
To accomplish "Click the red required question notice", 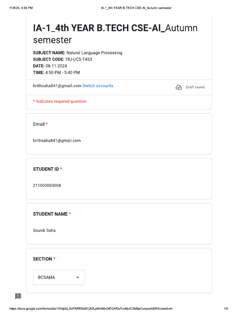I will pos(60,102).
